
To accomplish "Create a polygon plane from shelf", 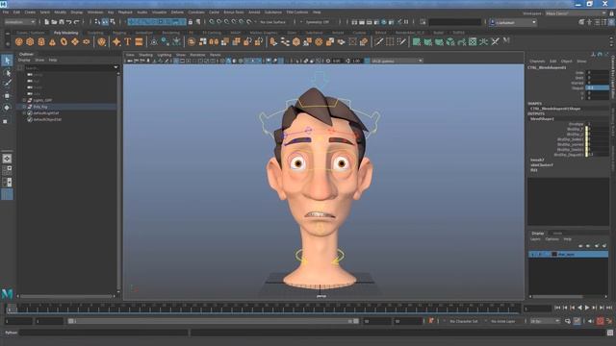I will point(75,41).
